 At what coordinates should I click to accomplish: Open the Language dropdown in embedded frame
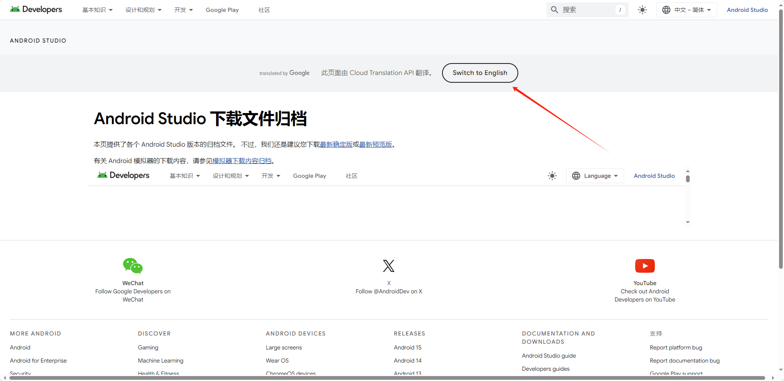[x=595, y=176]
